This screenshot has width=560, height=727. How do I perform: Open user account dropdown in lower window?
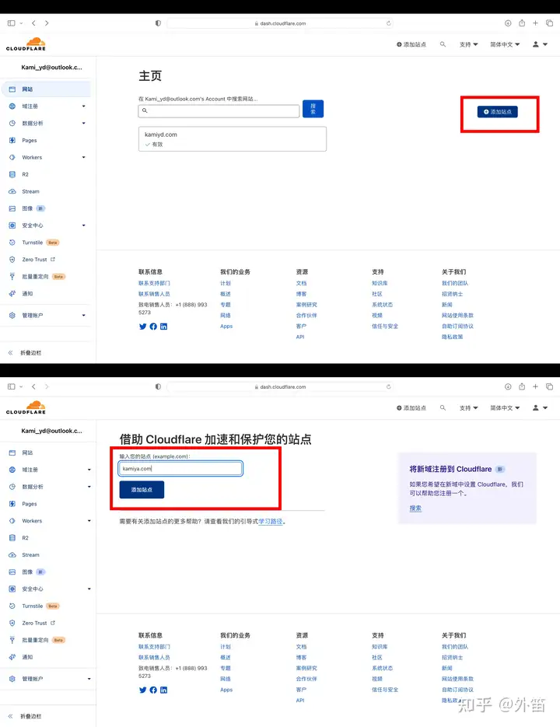click(540, 408)
